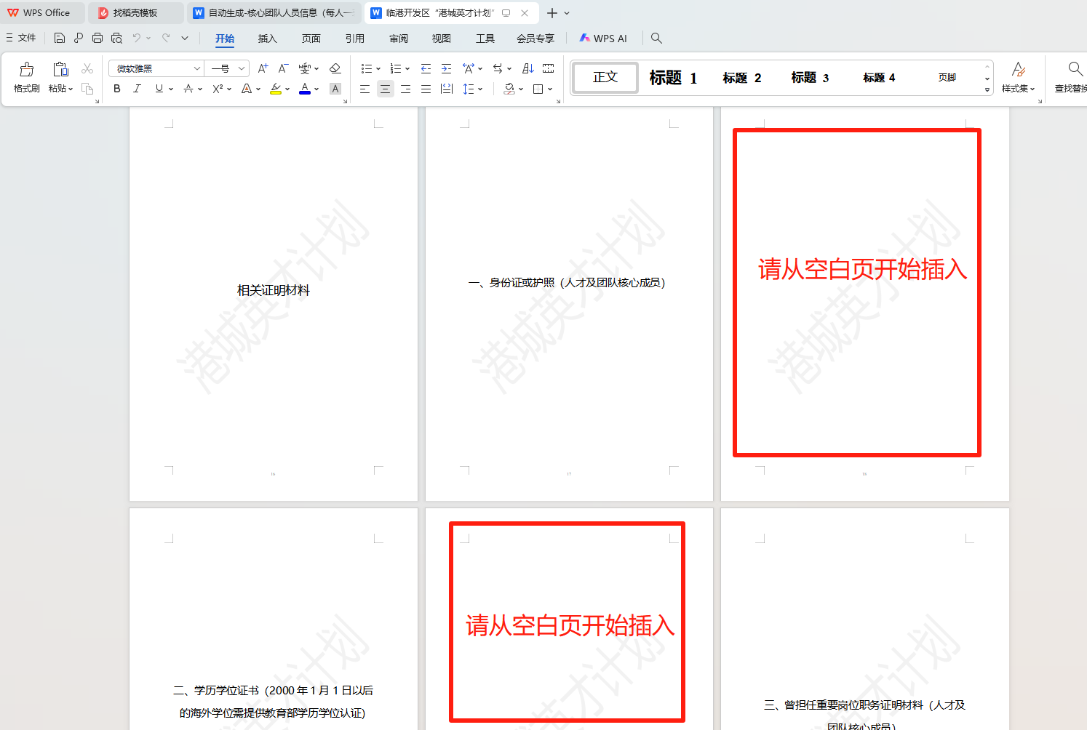Click the save icon in quick access toolbar

click(x=60, y=38)
